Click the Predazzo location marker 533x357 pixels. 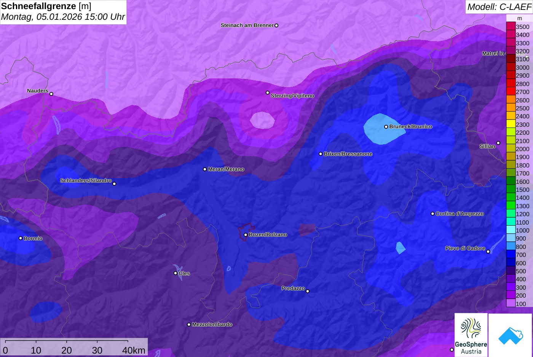click(308, 291)
